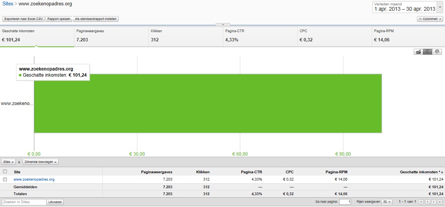
Task: Click the Rapport opslaan button
Action: tap(59, 19)
